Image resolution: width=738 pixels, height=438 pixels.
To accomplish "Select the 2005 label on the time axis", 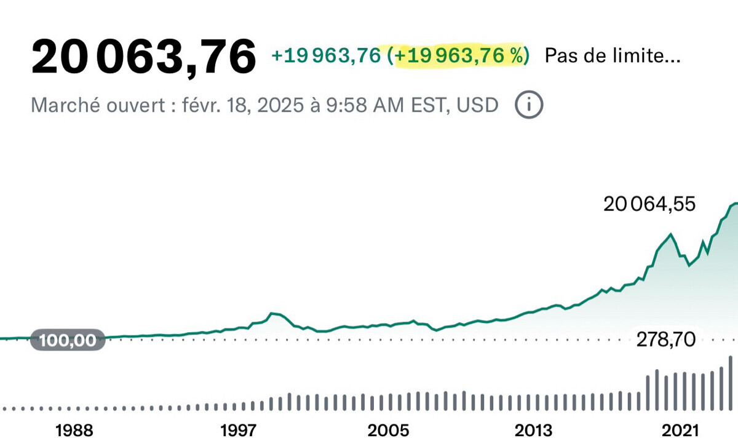I will pyautogui.click(x=388, y=429).
